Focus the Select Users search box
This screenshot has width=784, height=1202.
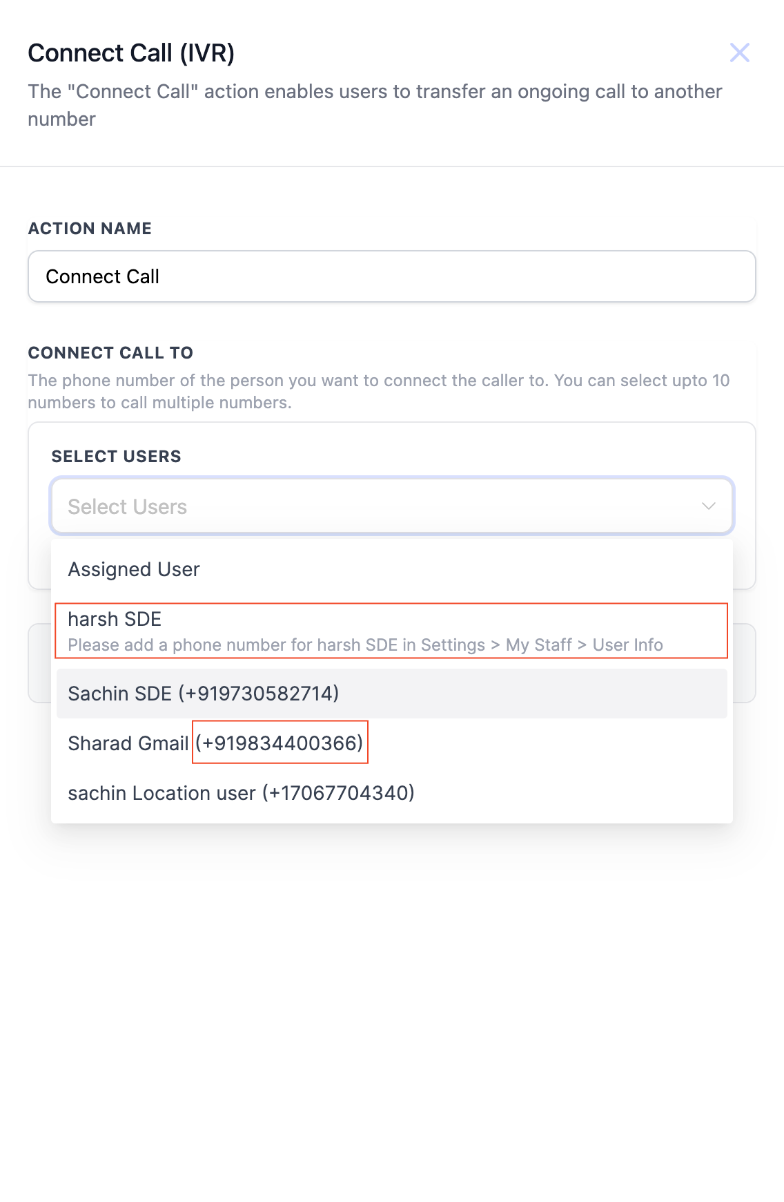(373, 506)
